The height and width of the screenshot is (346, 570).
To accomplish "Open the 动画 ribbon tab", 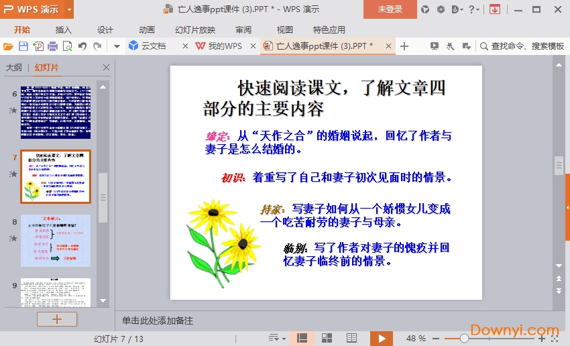I will 146,30.
